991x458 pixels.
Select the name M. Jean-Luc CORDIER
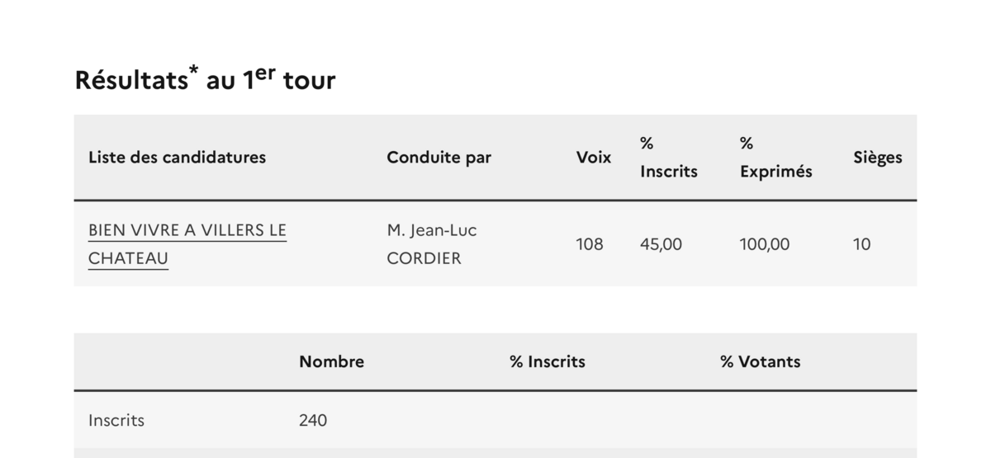click(432, 244)
